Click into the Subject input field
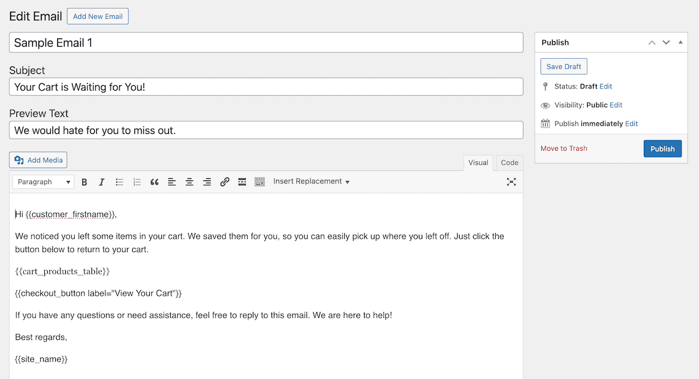This screenshot has height=379, width=699. tap(266, 87)
